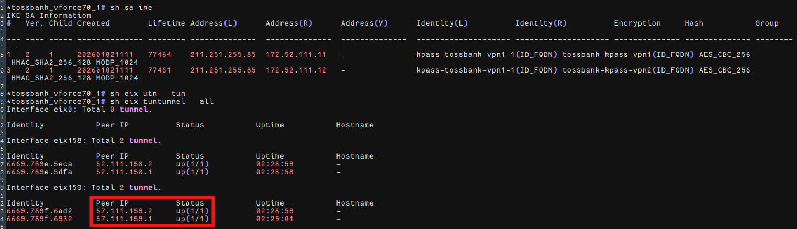Click the Group column header
The height and width of the screenshot is (229, 797).
point(767,23)
